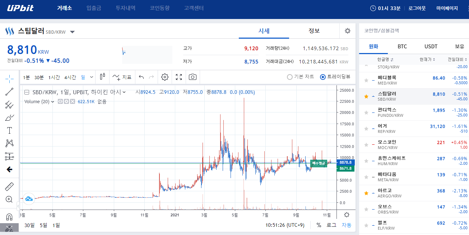Viewport: 469px width, 235px height.
Task: Sort coin list by 한글명
Action: 385,59
